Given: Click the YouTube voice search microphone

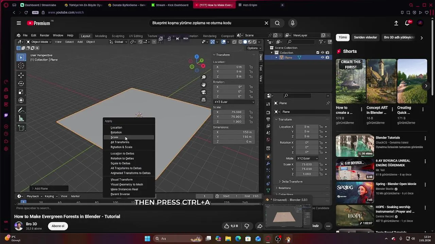Looking at the screenshot, I should (293, 23).
